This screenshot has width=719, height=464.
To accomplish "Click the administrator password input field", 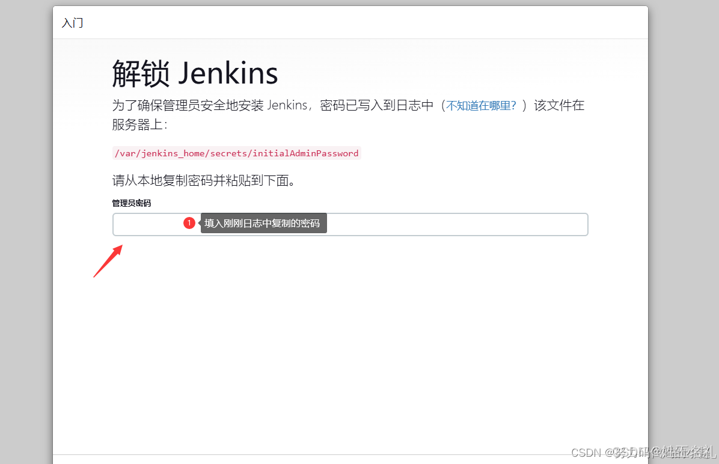I will pyautogui.click(x=350, y=224).
